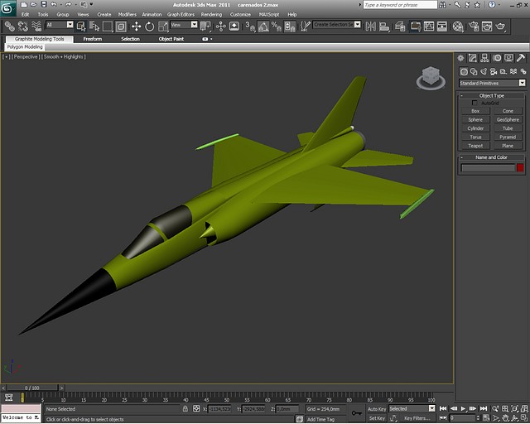Select the Cameras create category icon
Image resolution: width=530 pixels, height=424 pixels.
(494, 72)
